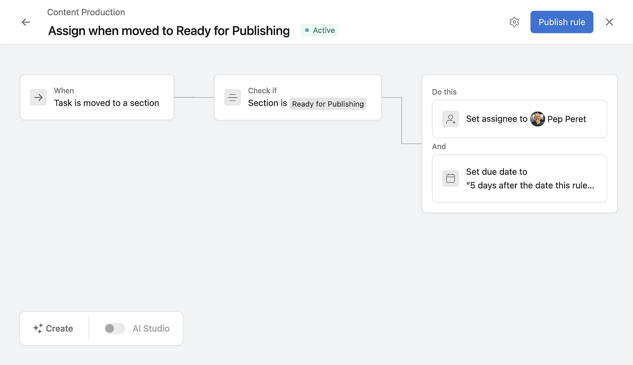Open the Set assignee person icon
Viewport: 633px width, 365px height.
click(x=450, y=119)
